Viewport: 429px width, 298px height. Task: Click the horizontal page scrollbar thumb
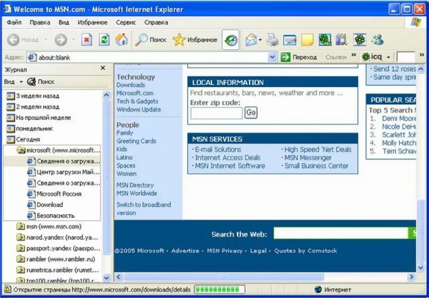223,277
